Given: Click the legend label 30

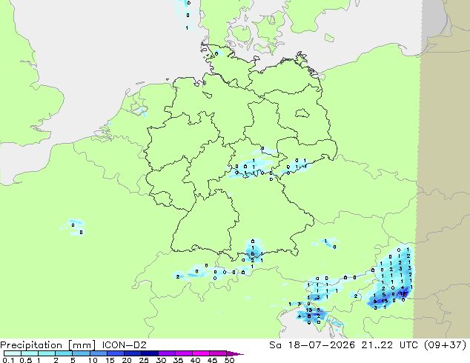Looking at the screenshot, I should click(161, 360).
